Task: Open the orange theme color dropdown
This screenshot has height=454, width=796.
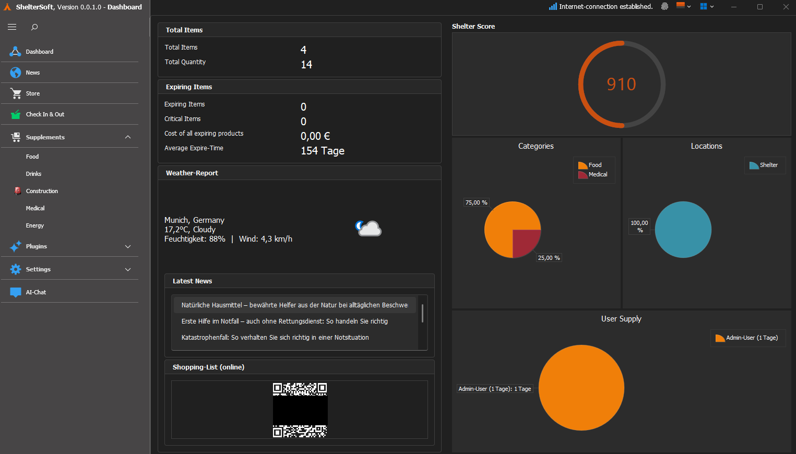Action: coord(683,7)
